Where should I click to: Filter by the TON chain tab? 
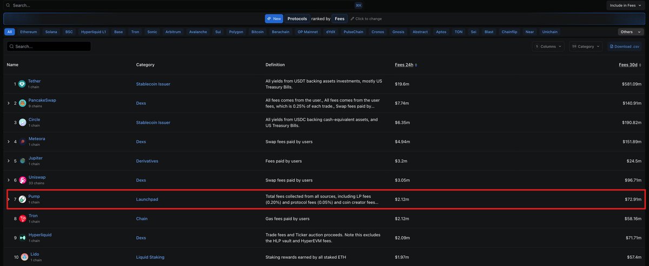(x=459, y=32)
